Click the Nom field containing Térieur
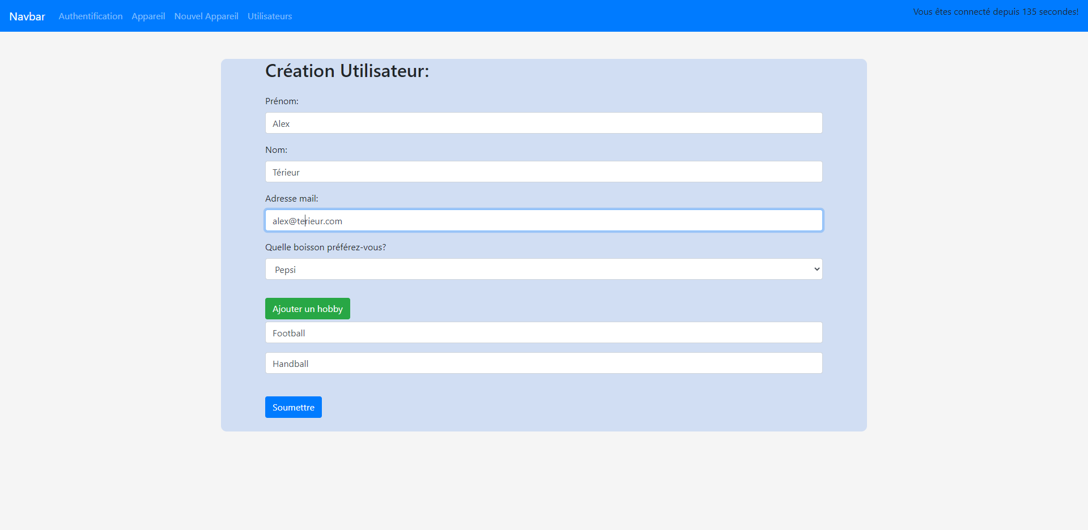This screenshot has width=1088, height=530. [543, 172]
